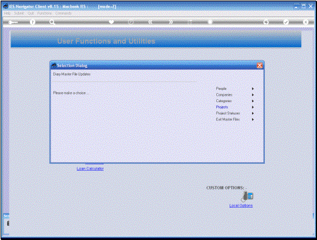The image size is (317, 240).
Task: Open help via the question mark icon
Action: (x=32, y=22)
